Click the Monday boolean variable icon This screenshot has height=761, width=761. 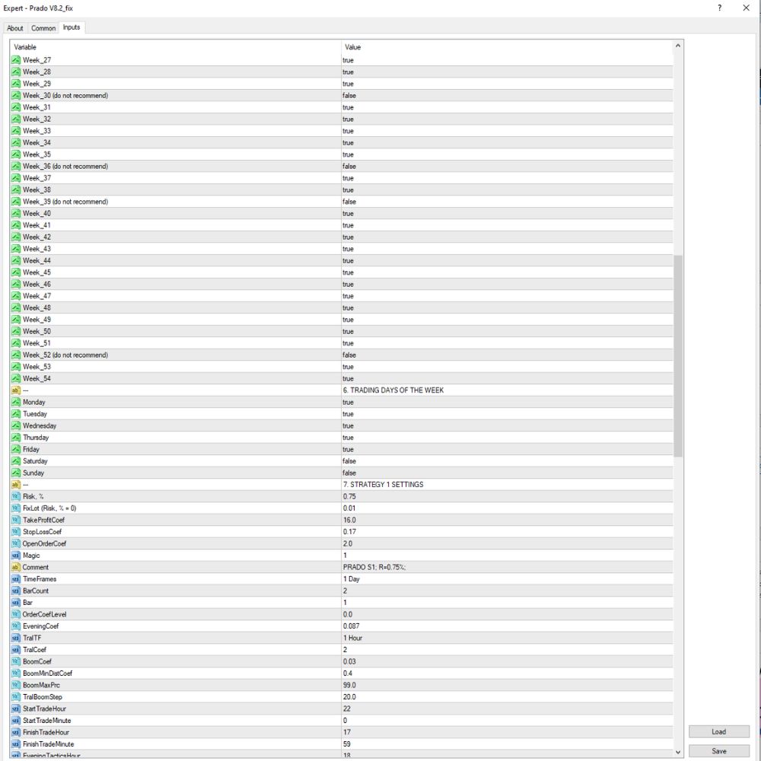[15, 403]
